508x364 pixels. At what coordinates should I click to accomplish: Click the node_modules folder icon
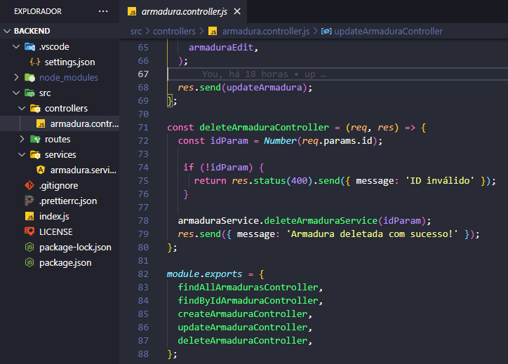coord(29,77)
